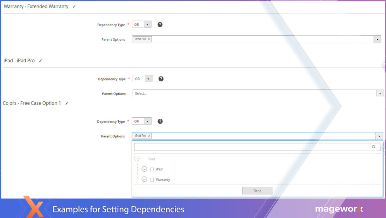
Task: Click the iPad - iPad Pro heading
Action: [x=19, y=61]
